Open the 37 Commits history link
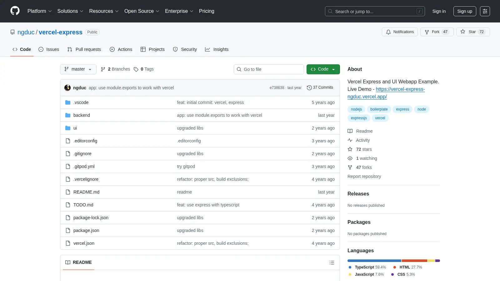The height and width of the screenshot is (281, 500). 320,88
